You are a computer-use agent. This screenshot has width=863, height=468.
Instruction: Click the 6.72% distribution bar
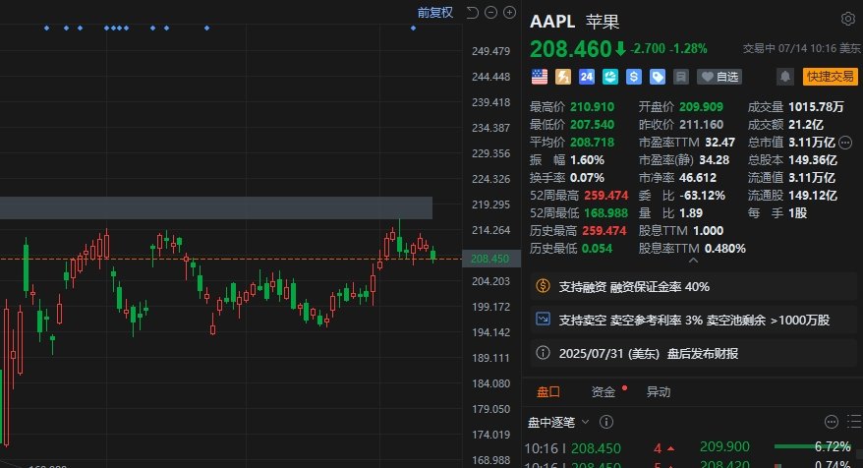pyautogui.click(x=812, y=446)
